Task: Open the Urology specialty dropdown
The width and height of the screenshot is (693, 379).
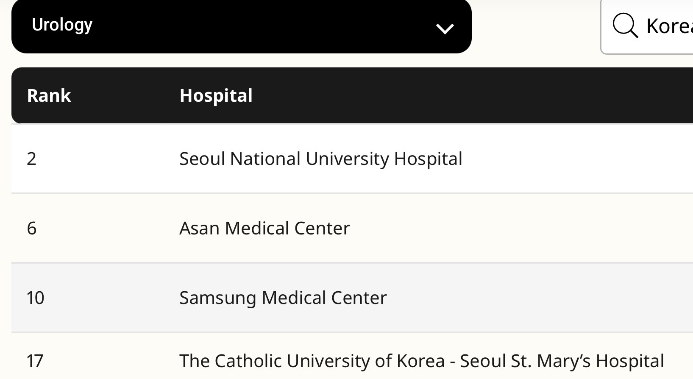Action: (241, 26)
